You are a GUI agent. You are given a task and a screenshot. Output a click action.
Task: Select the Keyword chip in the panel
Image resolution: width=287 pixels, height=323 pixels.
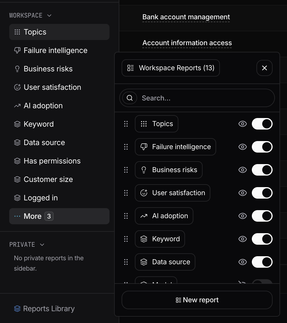tap(160, 239)
